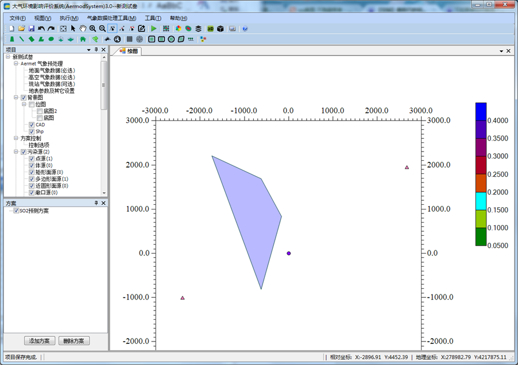The height and width of the screenshot is (365, 518).
Task: Collapse the 背景图 tree node
Action: click(16, 98)
